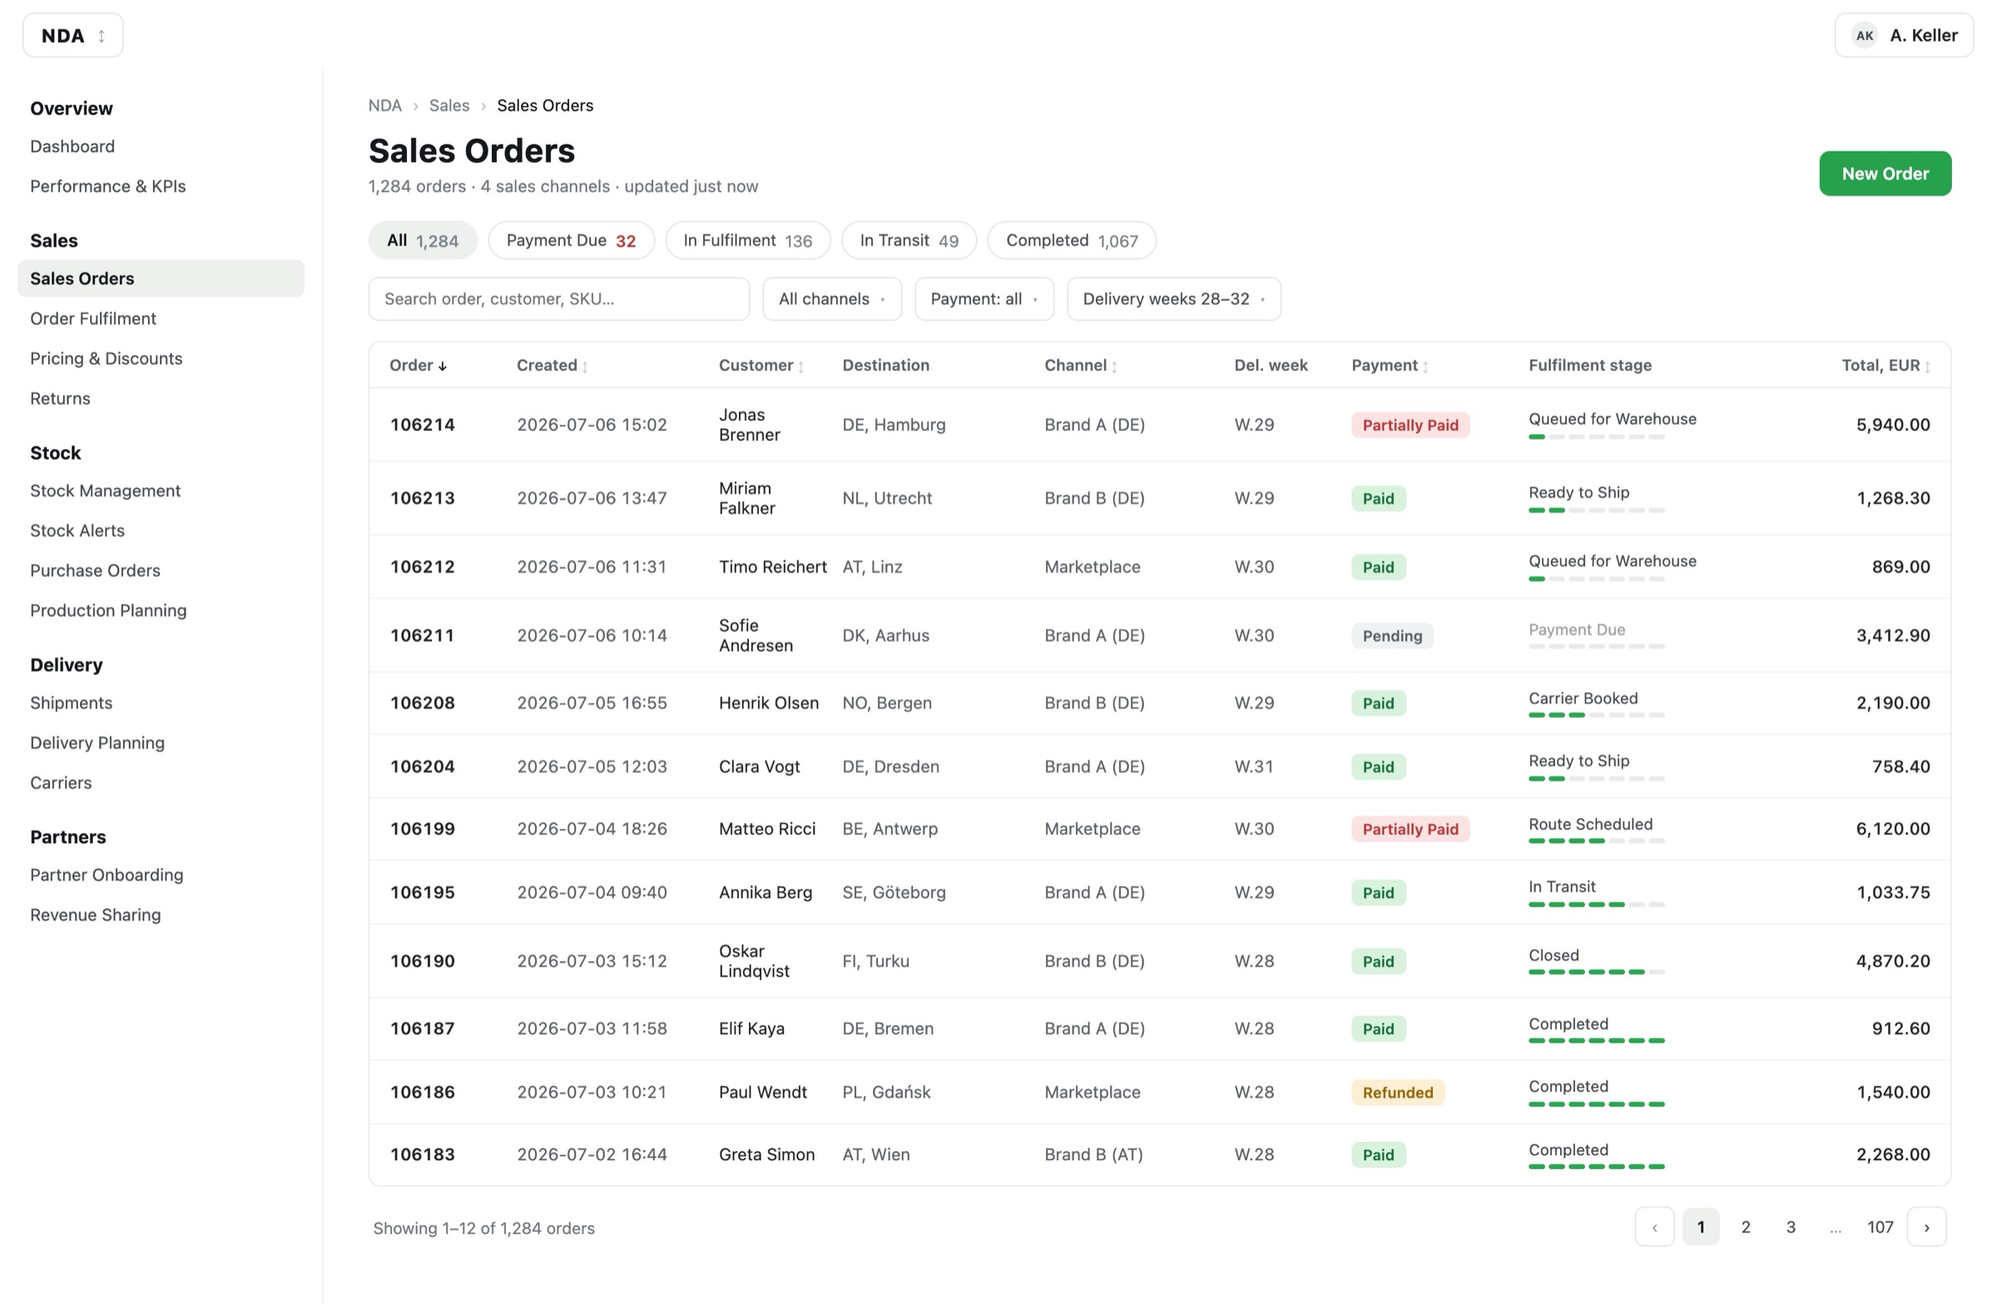Go to Dashboard in the sidebar
The height and width of the screenshot is (1304, 1997).
point(72,146)
